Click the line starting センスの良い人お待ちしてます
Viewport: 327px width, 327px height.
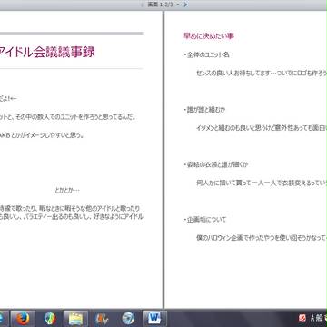262,74
